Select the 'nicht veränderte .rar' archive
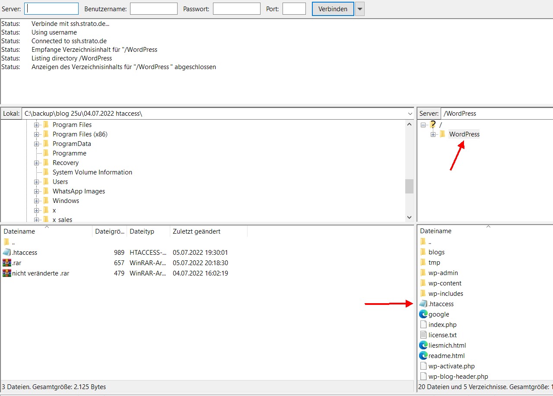Screen dimensions: 553x396 (40, 273)
